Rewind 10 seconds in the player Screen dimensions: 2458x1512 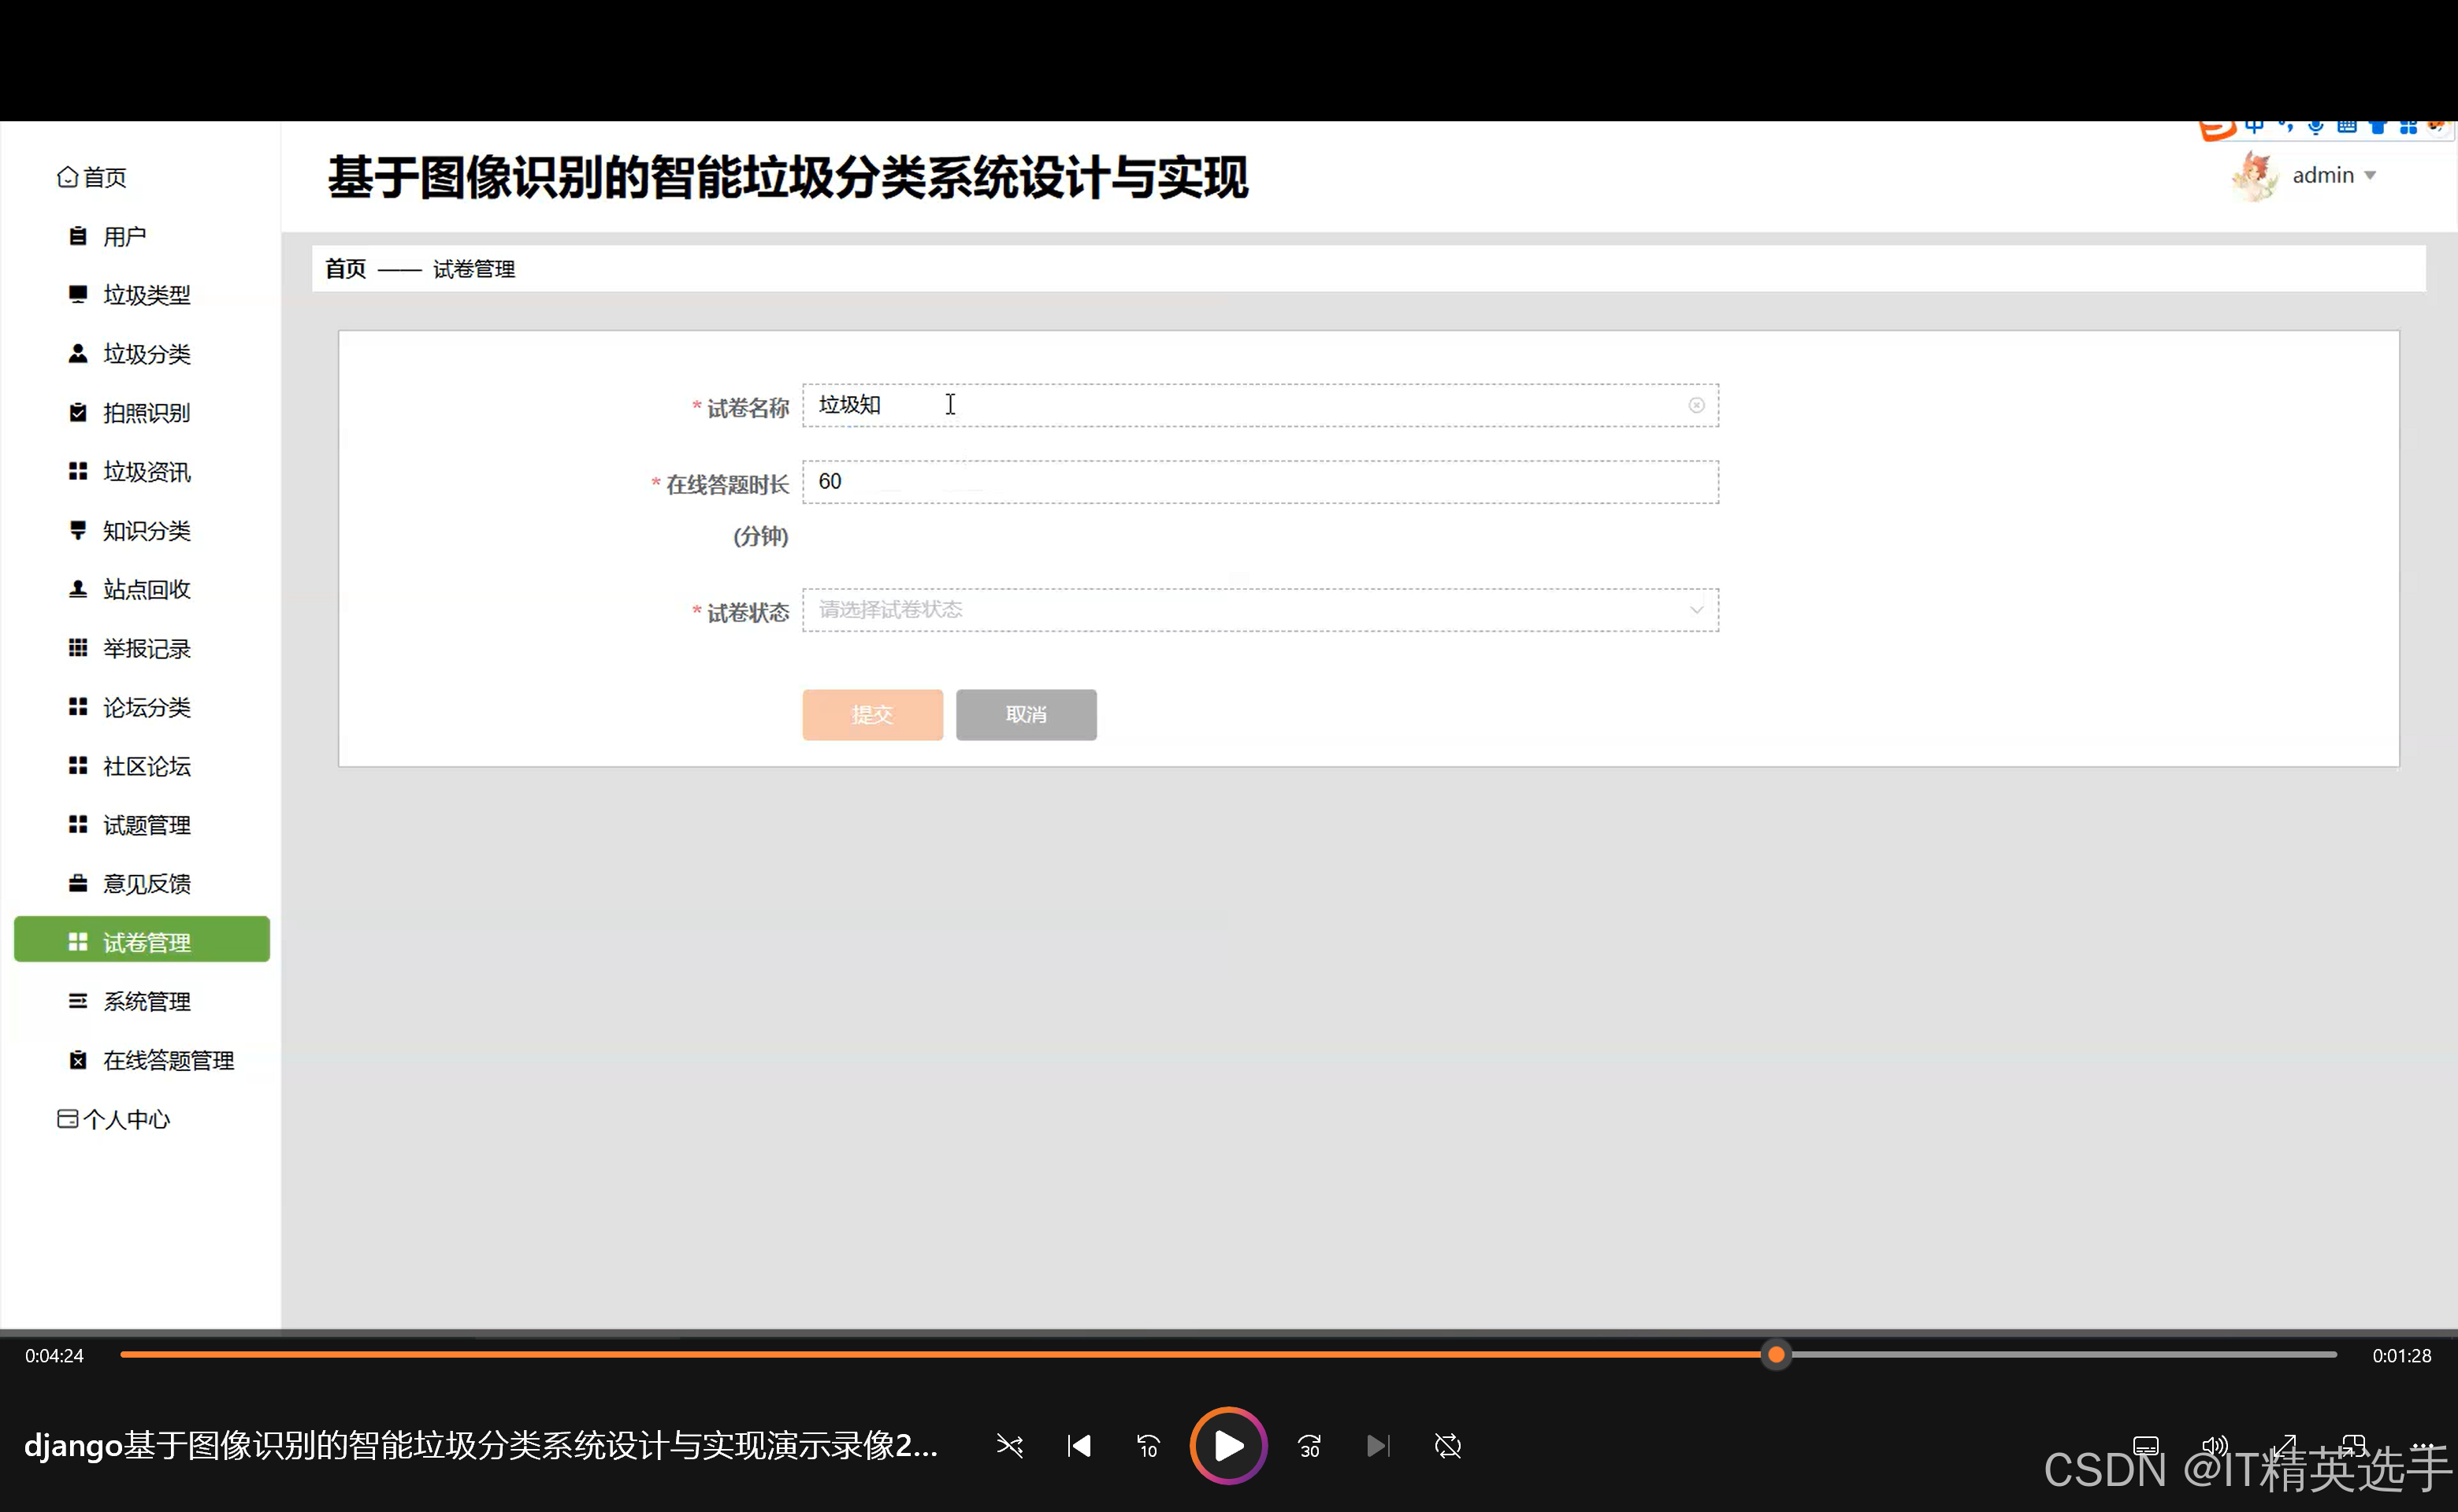click(x=1149, y=1446)
